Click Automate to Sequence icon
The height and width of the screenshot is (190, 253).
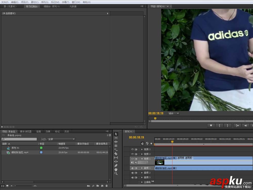[88, 186]
